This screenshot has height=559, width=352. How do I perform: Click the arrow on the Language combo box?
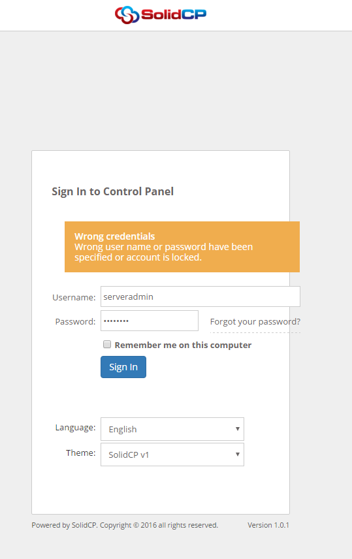pyautogui.click(x=238, y=429)
